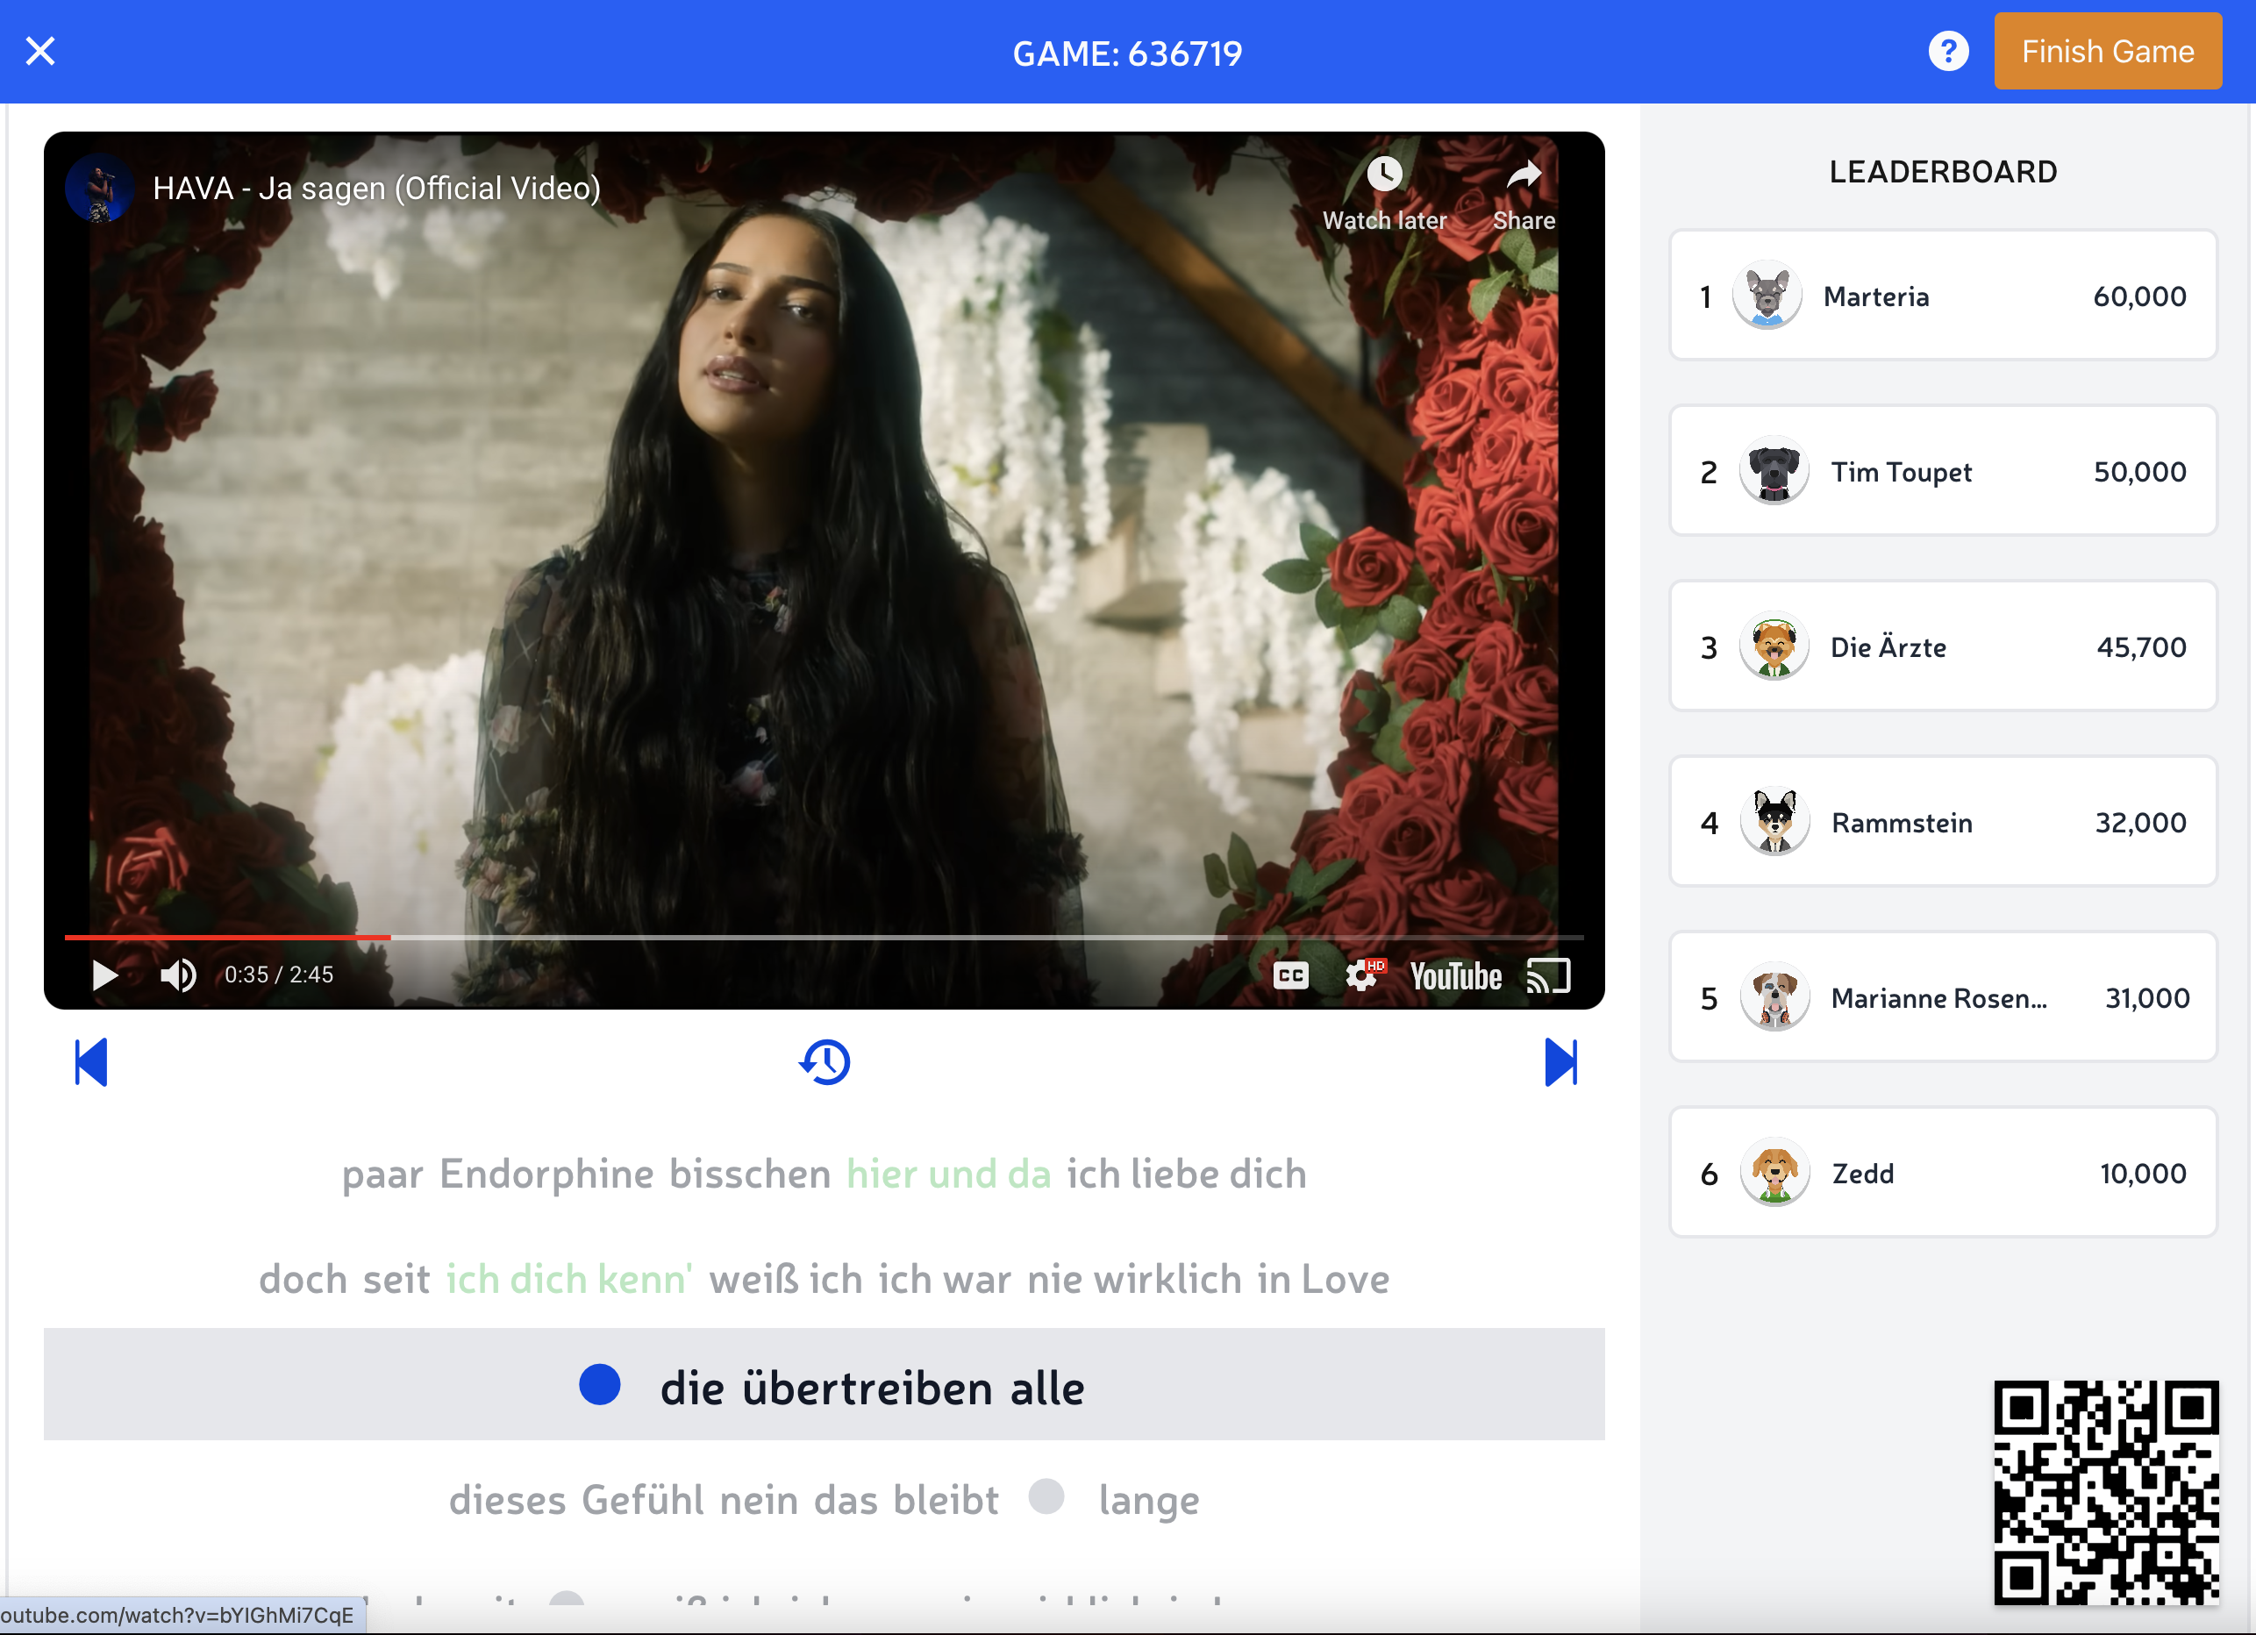The image size is (2256, 1635).
Task: Click Zedd's score 10,000
Action: pos(2143,1174)
